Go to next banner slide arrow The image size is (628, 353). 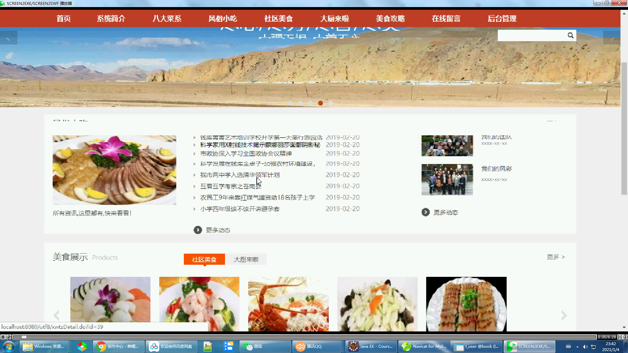click(x=612, y=38)
